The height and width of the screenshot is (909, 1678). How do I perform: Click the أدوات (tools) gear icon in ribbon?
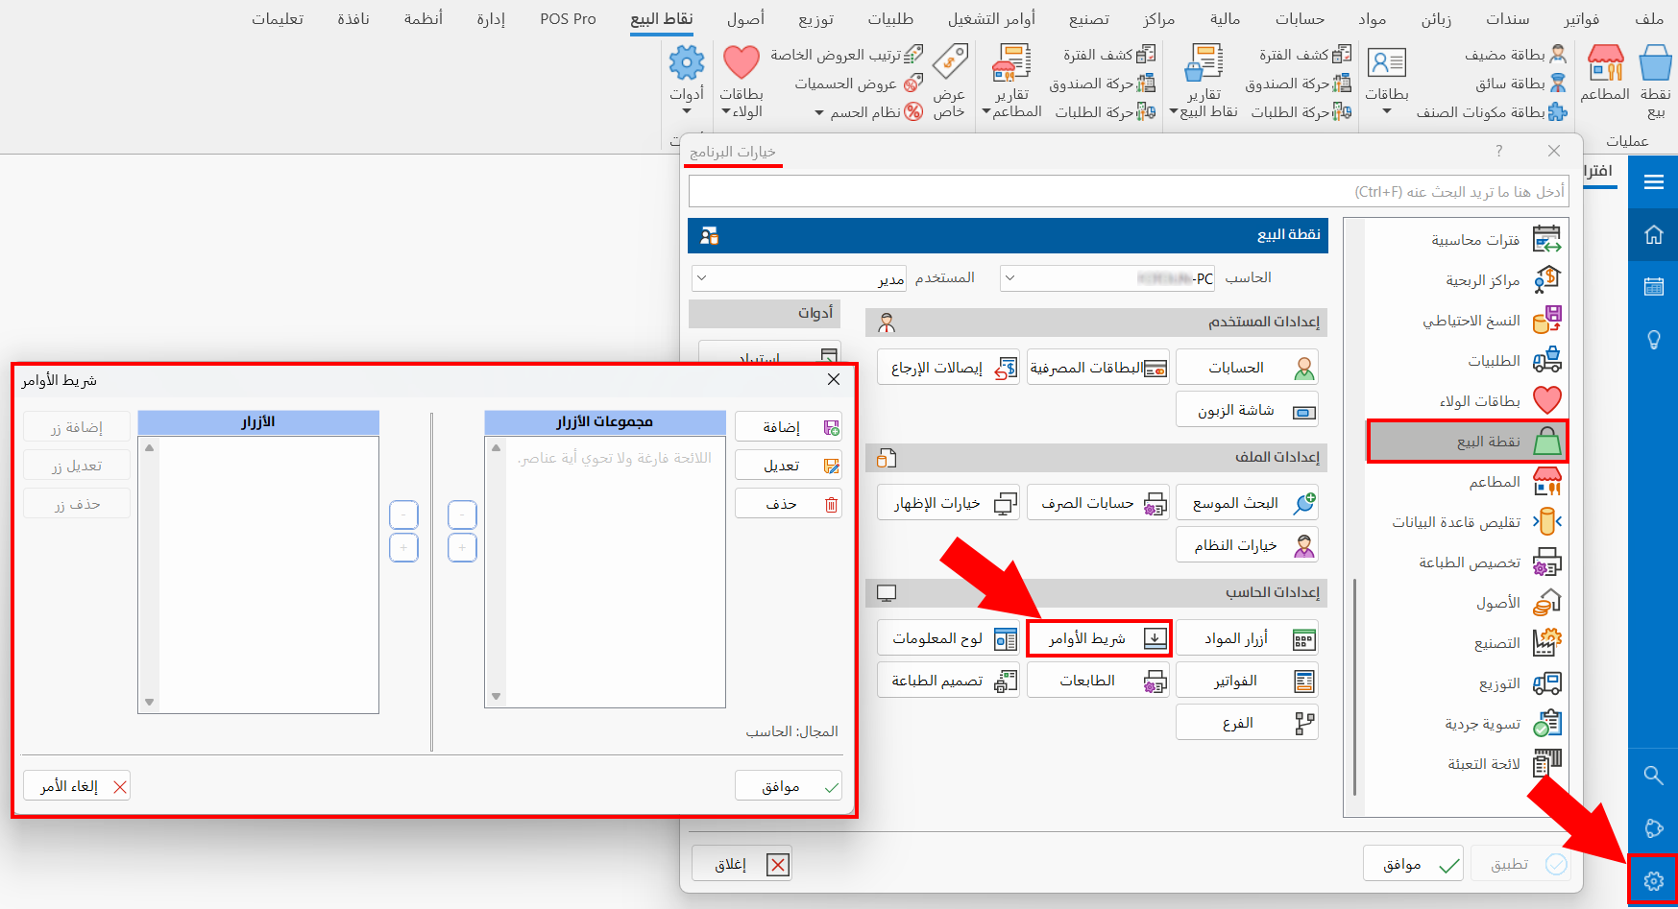tap(686, 62)
